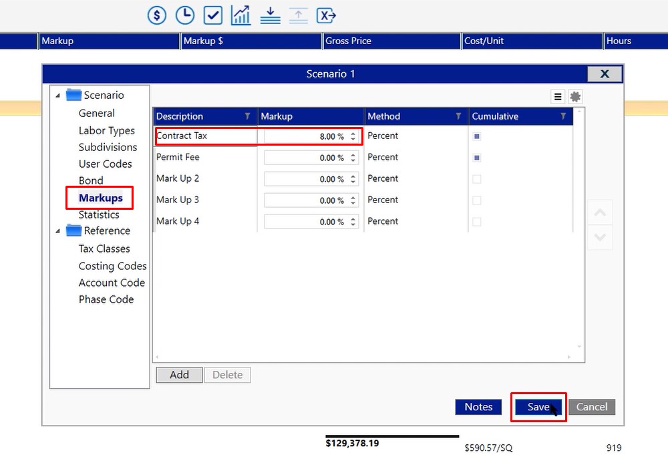Viewport: 668px width, 463px height.
Task: Click the gear settings icon in dialog
Action: pos(575,97)
